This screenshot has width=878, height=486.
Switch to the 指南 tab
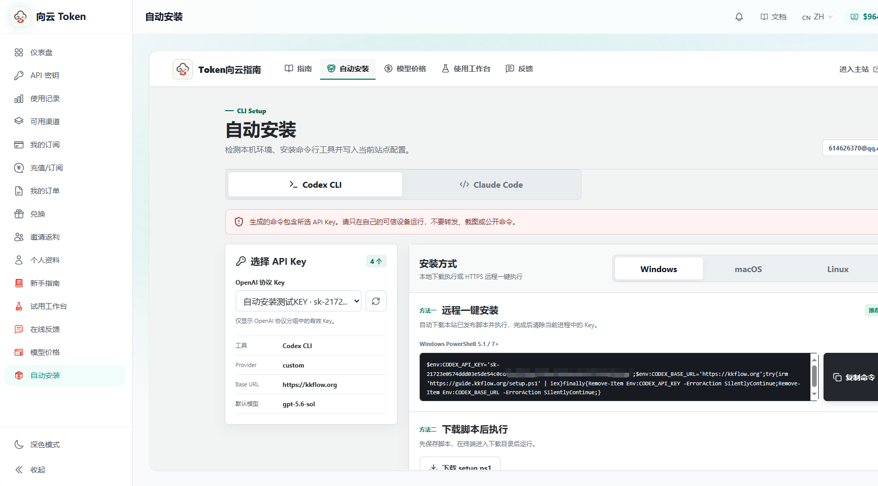point(298,69)
